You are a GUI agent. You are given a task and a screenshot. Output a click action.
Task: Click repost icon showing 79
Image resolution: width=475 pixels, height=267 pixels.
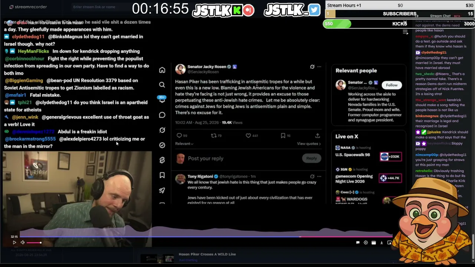[x=214, y=136]
